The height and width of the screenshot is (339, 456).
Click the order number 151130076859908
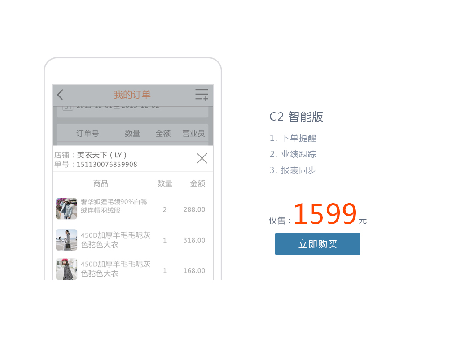(107, 165)
